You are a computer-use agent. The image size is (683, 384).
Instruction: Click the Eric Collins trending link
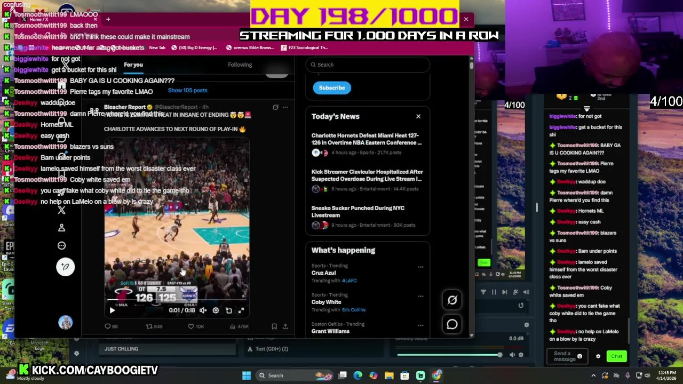pyautogui.click(x=354, y=310)
